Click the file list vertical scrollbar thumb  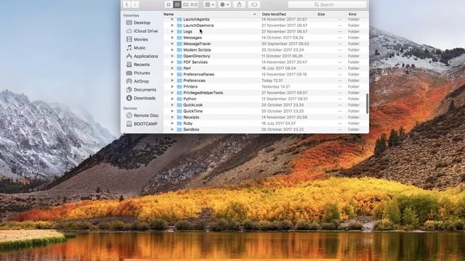click(367, 104)
